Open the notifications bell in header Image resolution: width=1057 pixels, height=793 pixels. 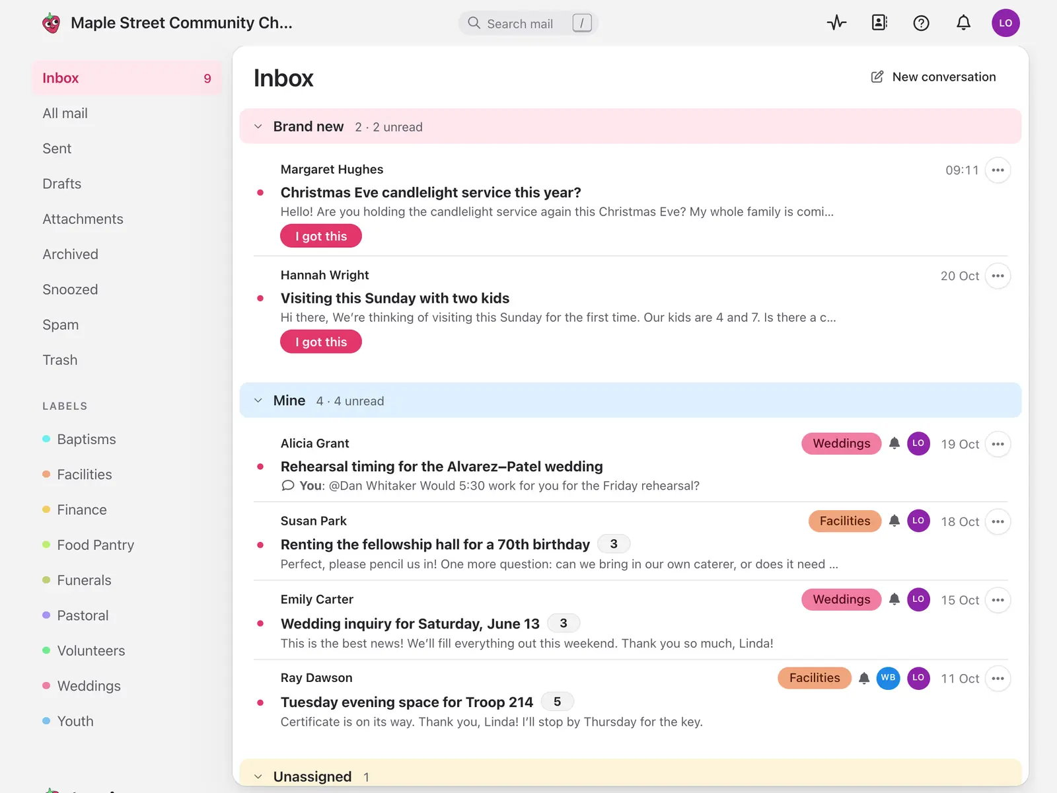tap(963, 23)
